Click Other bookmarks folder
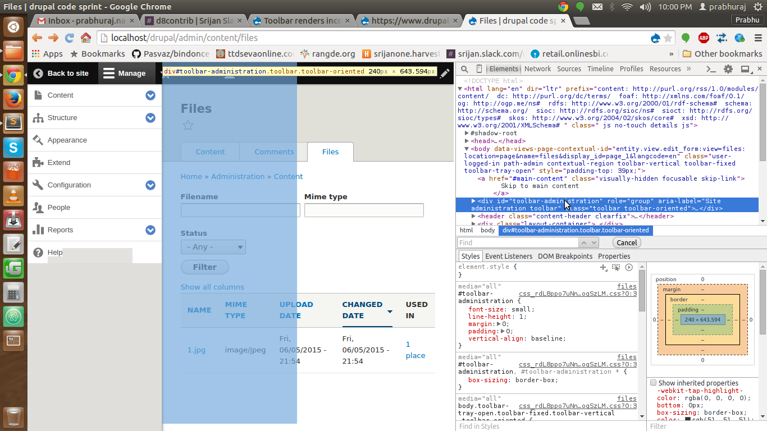The height and width of the screenshot is (431, 767). (x=723, y=54)
